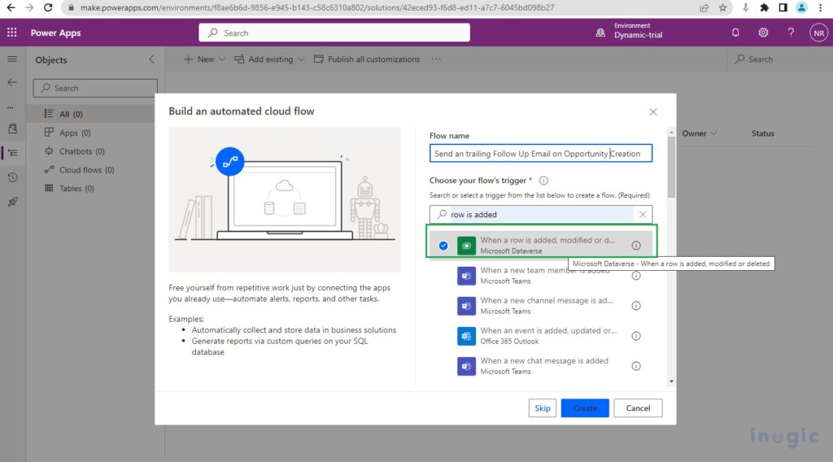833x462 pixels.
Task: Click the help question mark icon
Action: pyautogui.click(x=791, y=33)
